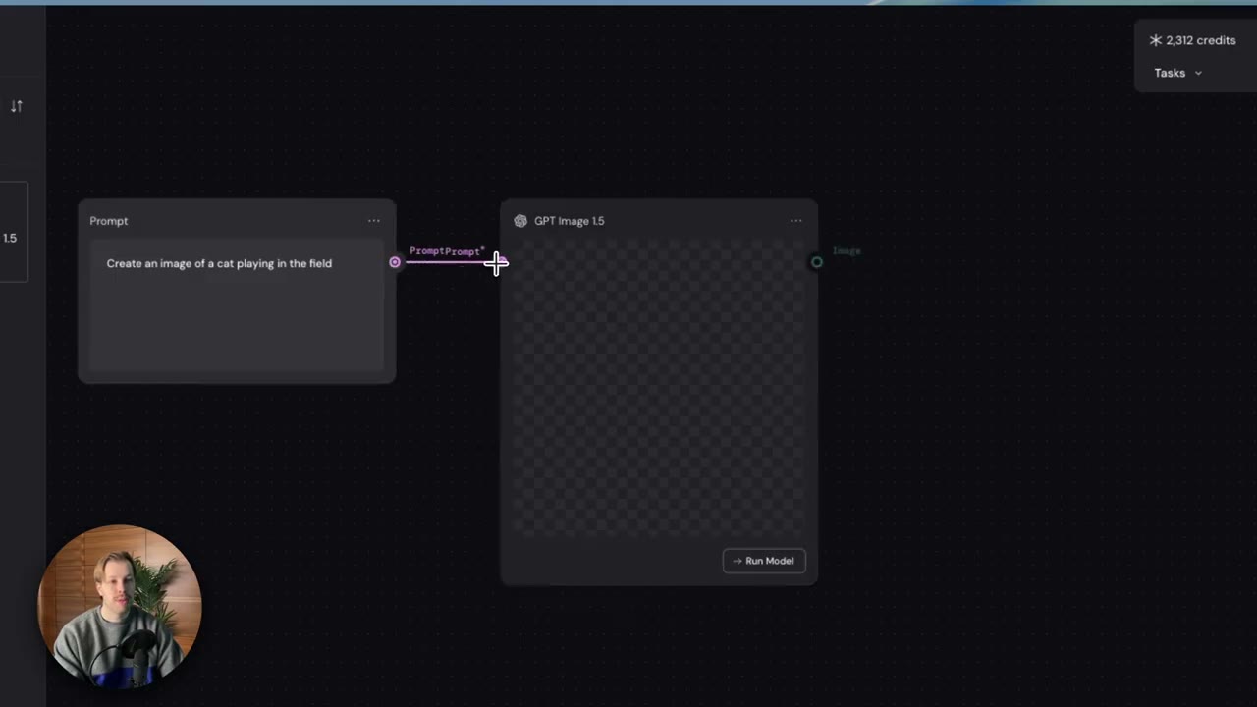1257x707 pixels.
Task: Select the GPT Image 1.5 node title
Action: 570,221
